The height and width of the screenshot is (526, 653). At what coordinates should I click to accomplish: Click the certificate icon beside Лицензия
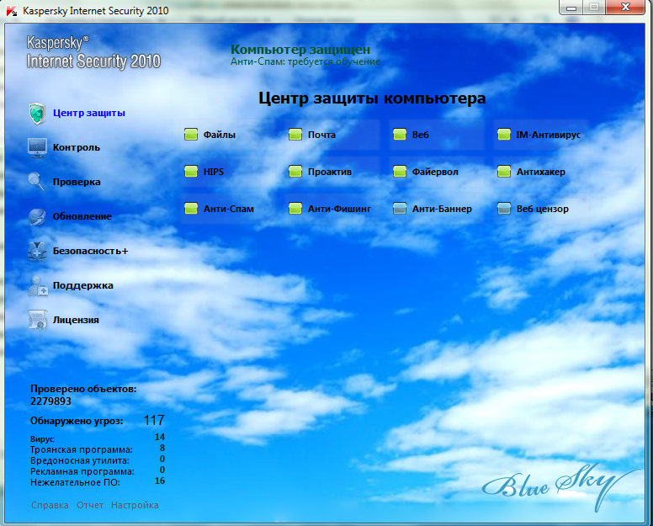pos(38,320)
